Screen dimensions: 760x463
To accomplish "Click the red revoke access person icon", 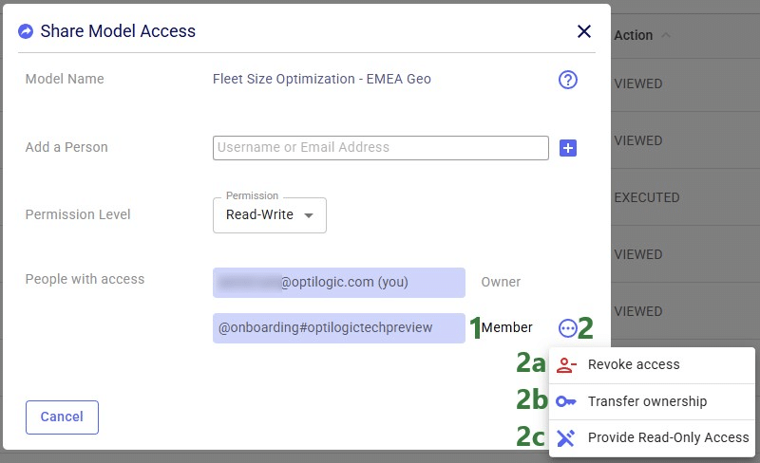I will point(566,364).
